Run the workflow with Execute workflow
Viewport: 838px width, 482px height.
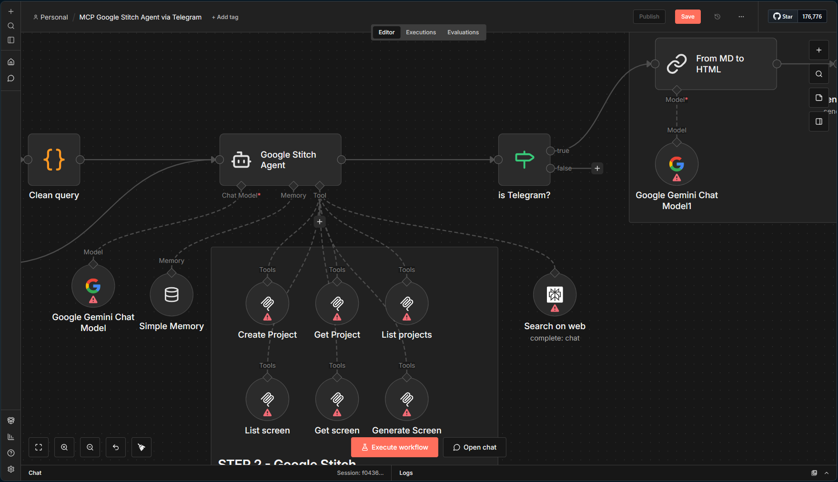(394, 447)
